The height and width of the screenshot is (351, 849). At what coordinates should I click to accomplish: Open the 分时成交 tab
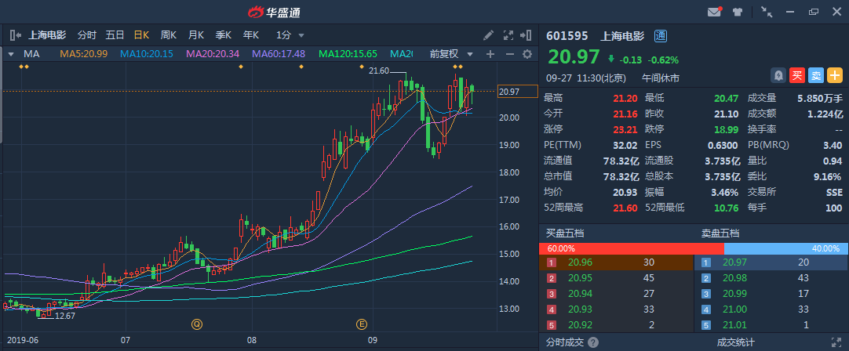pyautogui.click(x=565, y=342)
